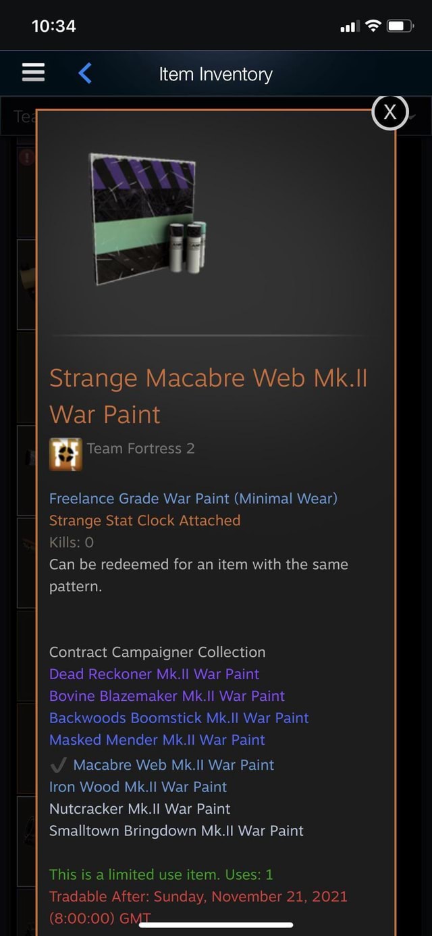
Task: Go back with the blue chevron arrow
Action: tap(85, 72)
